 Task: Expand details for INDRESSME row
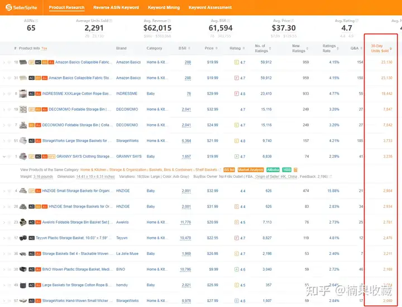point(4,94)
